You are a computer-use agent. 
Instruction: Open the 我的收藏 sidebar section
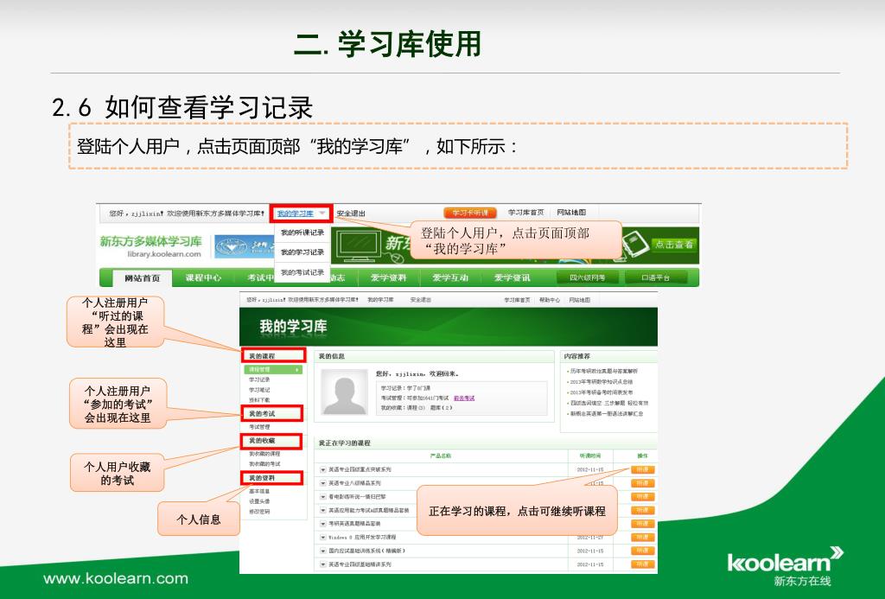click(272, 440)
